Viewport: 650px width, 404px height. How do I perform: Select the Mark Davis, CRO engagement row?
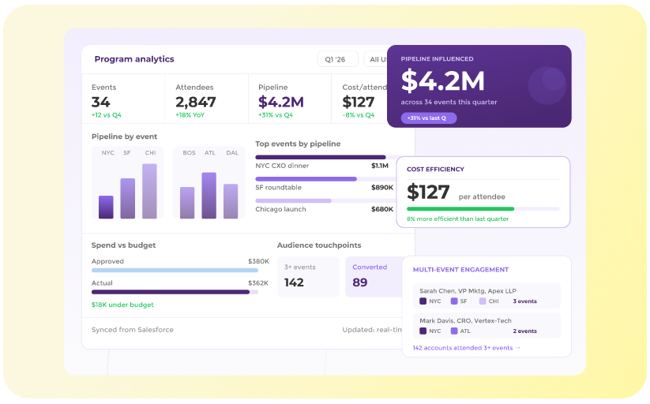pos(487,326)
